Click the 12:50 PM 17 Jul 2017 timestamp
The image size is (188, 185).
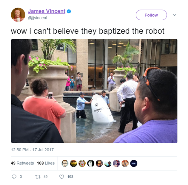32,150
